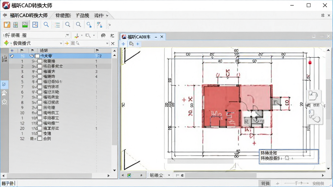The image size is (333, 187).
Task: Open dropdown arrow below drawing area
Action: coord(169,175)
